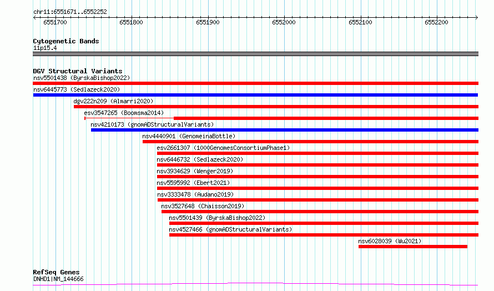This screenshot has width=494, height=291.
Task: Click esv2661307 (1000GenomesConsortiumPhase1) label
Action: [x=223, y=148]
